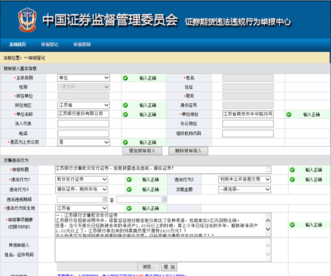Click the 当前位置 >>举报登记 breadcrumb

pos(24,58)
